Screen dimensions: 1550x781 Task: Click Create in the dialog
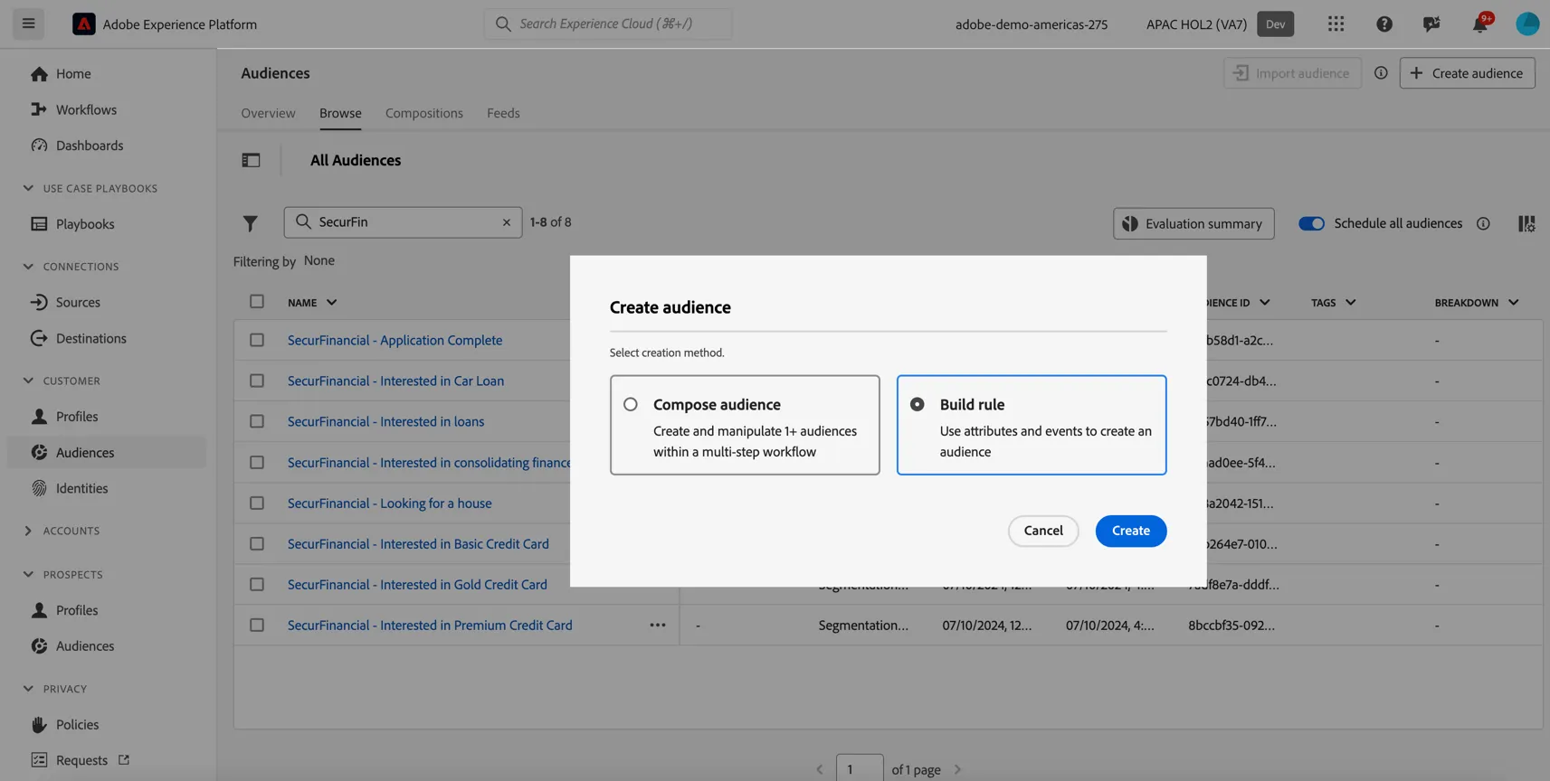click(1131, 531)
